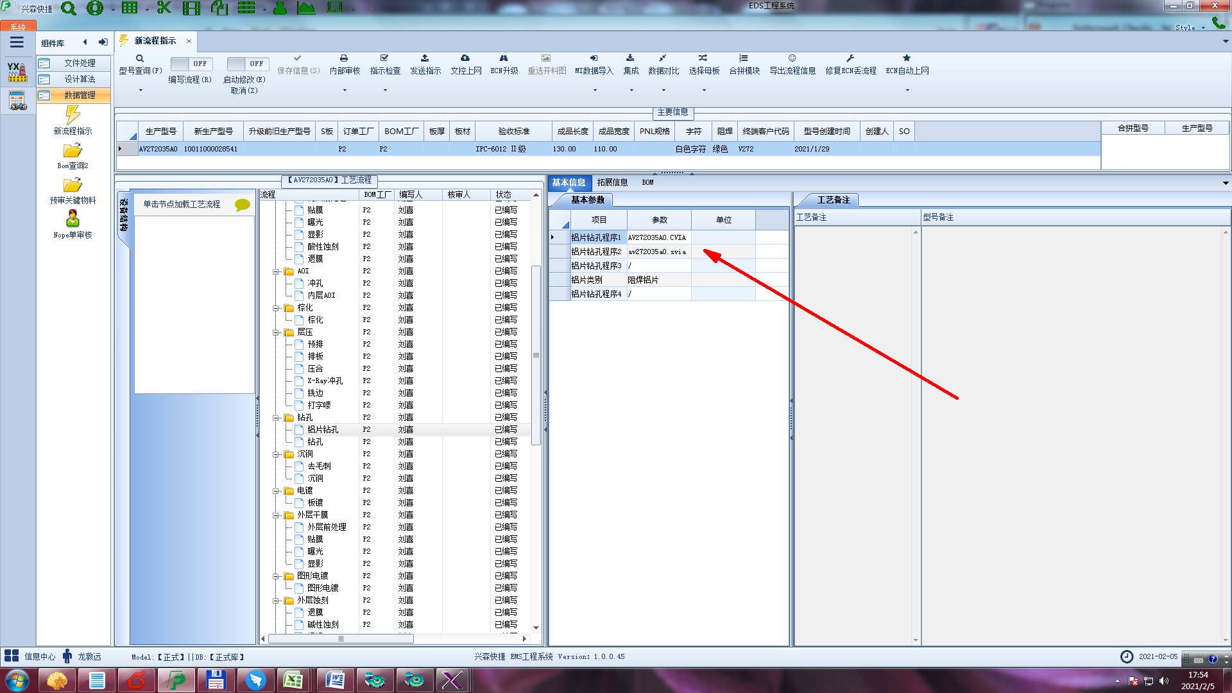Click the 铝片钻孔程序3 parameter field

coord(658,266)
